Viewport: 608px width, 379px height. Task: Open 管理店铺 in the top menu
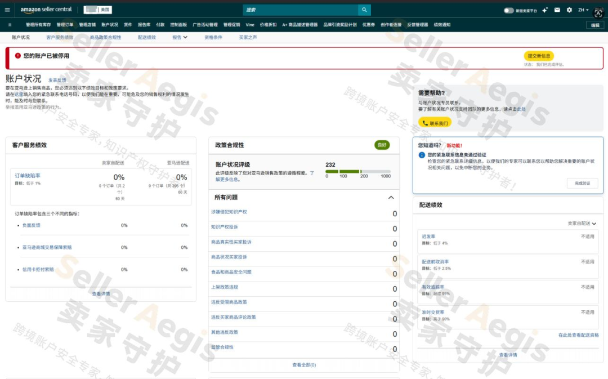87,25
